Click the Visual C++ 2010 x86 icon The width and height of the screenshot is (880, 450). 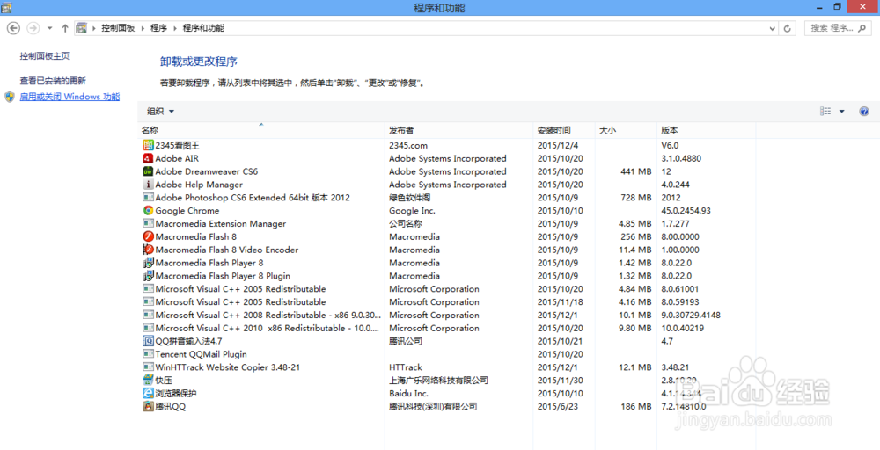(148, 328)
